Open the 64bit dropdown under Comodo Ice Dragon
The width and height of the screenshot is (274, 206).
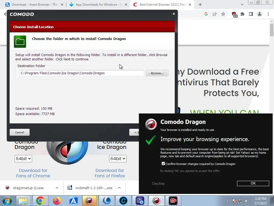(x=118, y=159)
